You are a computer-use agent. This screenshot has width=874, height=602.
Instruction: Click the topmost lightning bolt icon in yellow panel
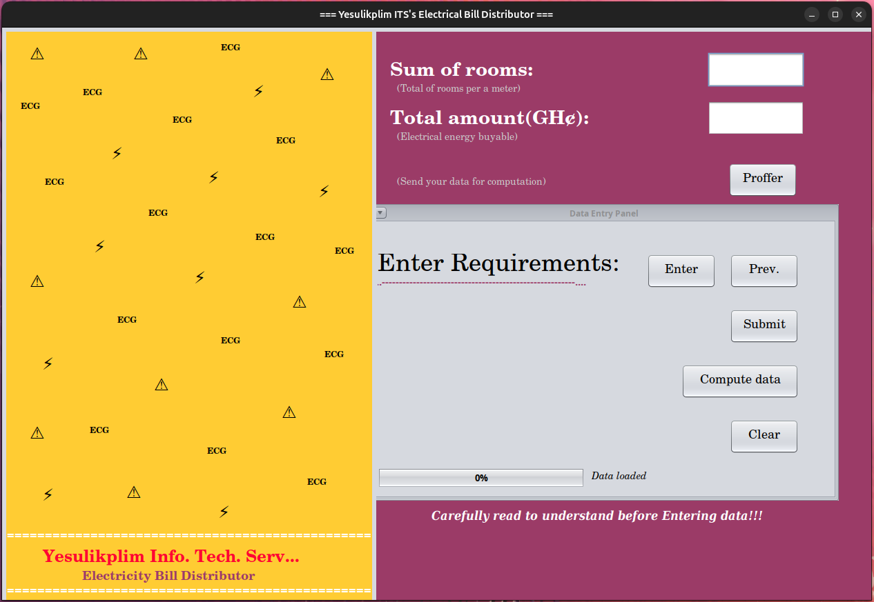click(258, 91)
